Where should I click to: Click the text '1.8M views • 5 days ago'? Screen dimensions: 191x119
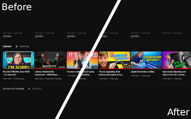(172, 79)
